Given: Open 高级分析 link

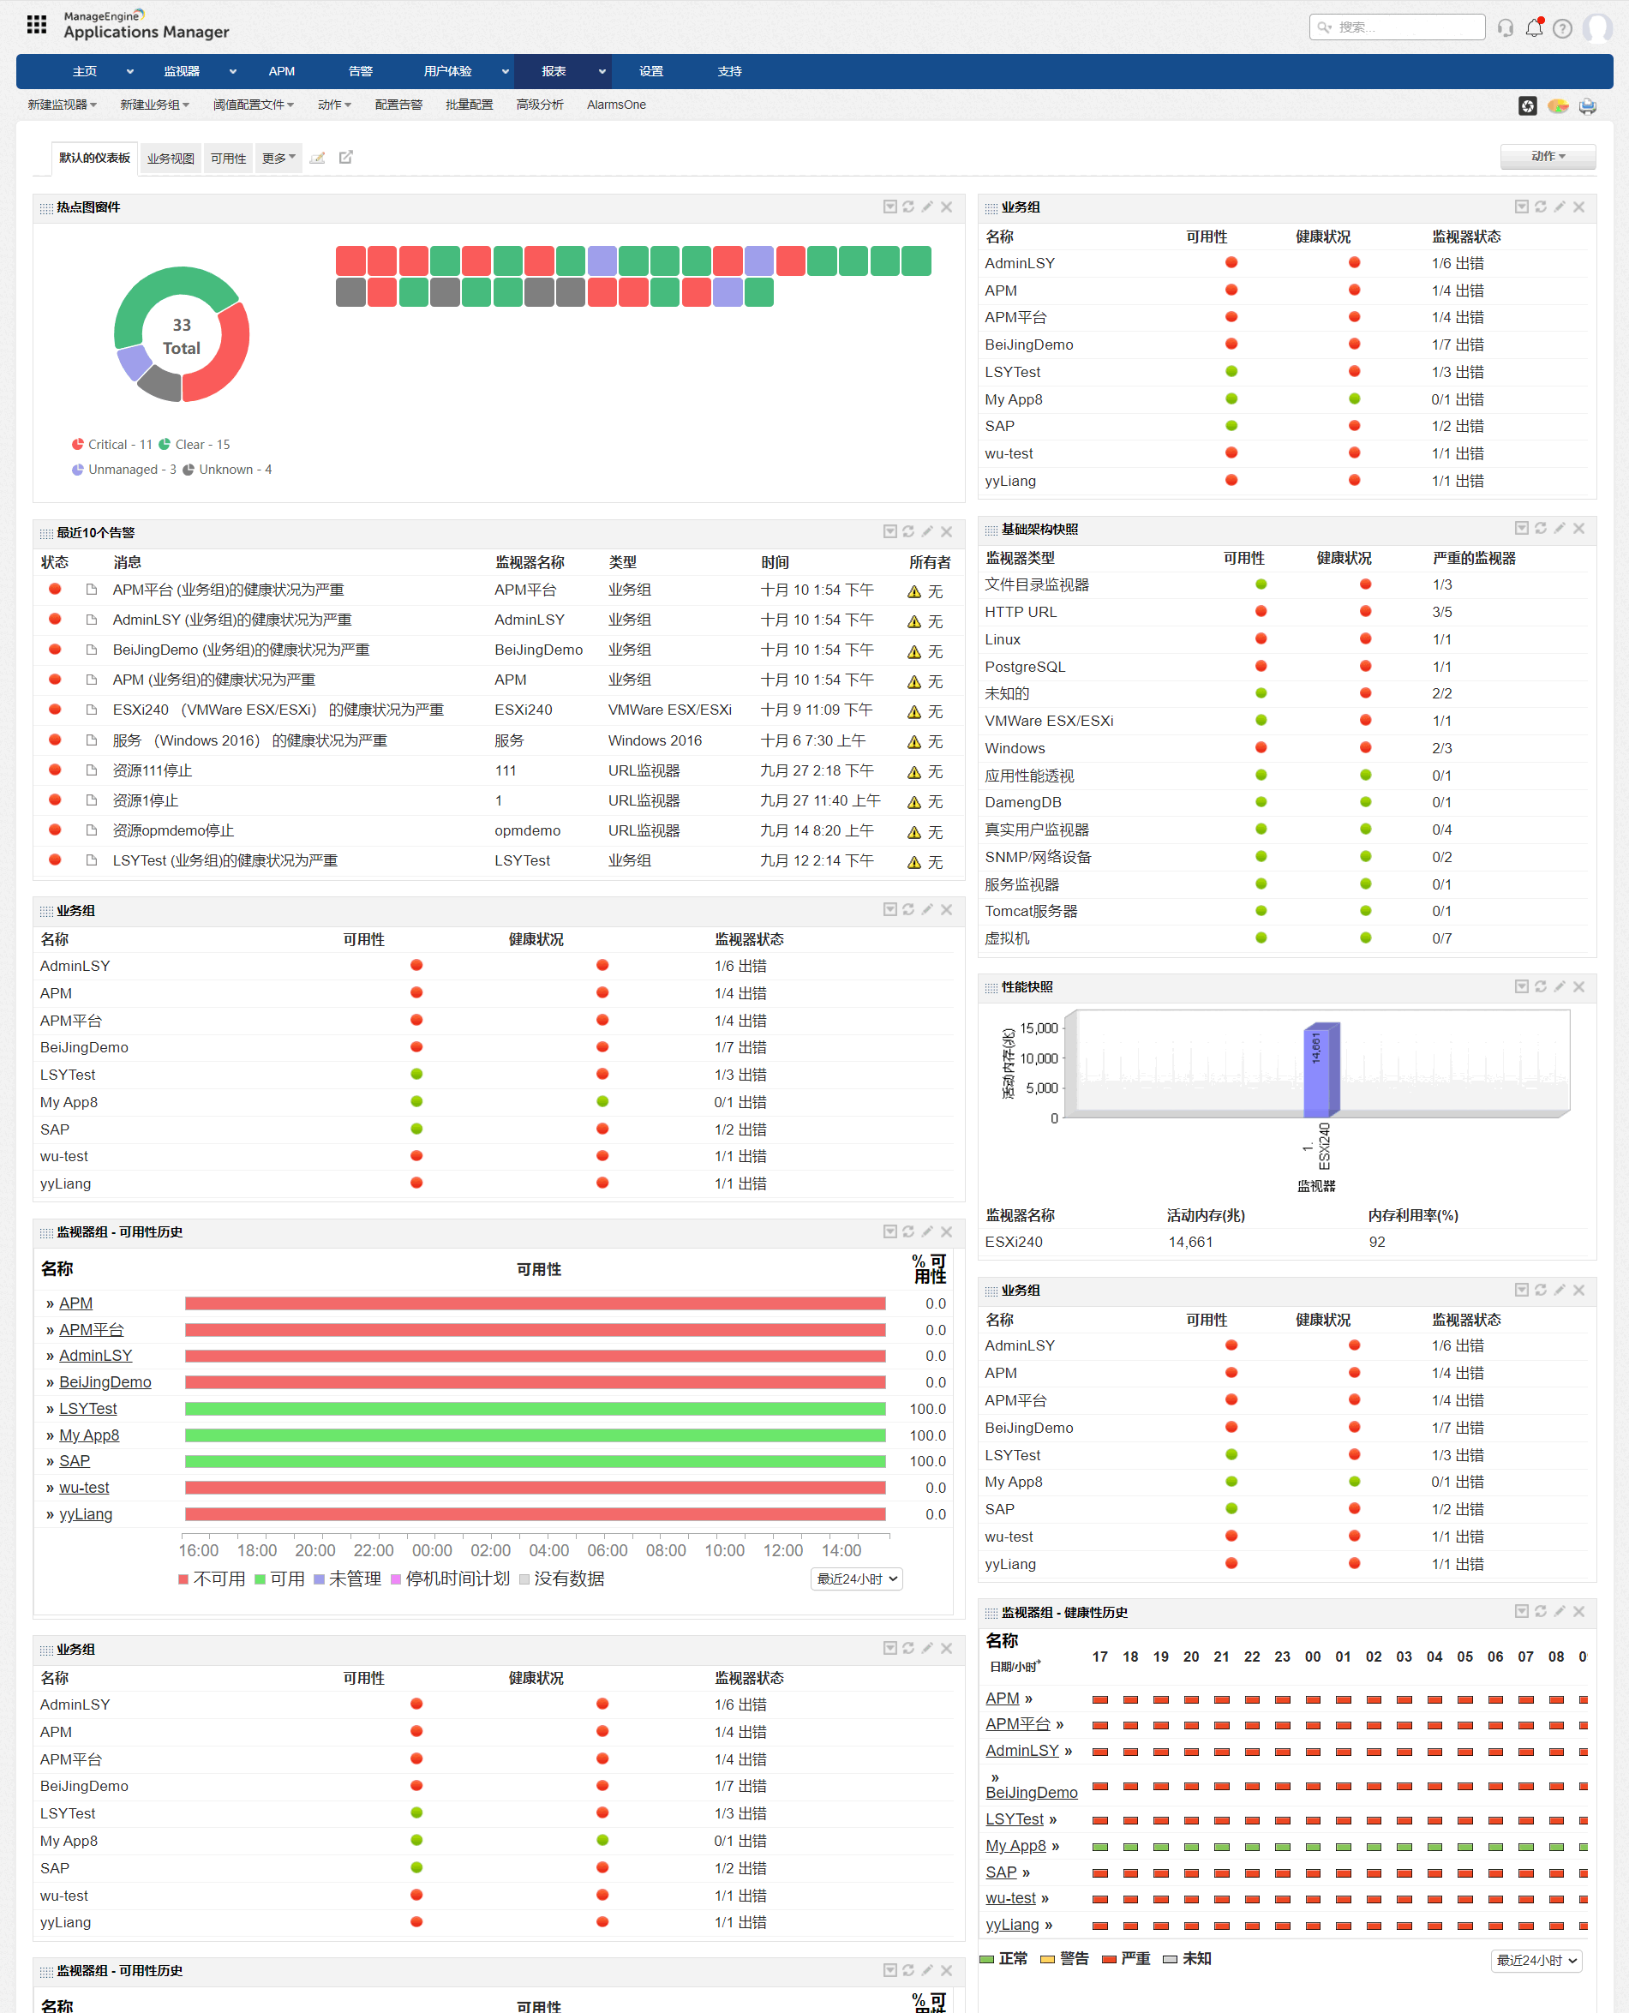Looking at the screenshot, I should 540,105.
